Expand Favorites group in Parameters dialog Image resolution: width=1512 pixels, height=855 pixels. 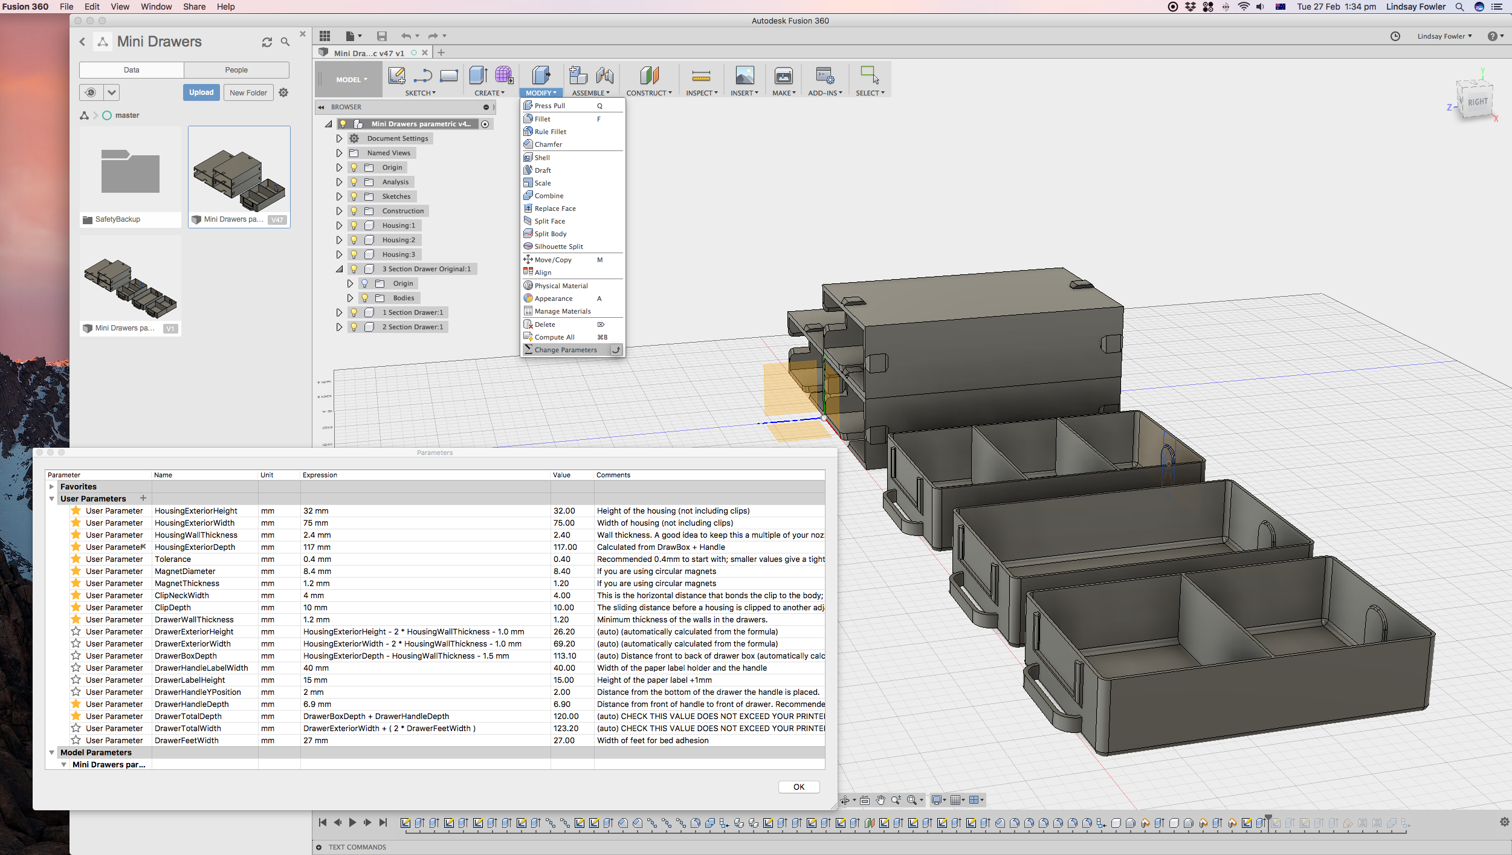pyautogui.click(x=52, y=486)
